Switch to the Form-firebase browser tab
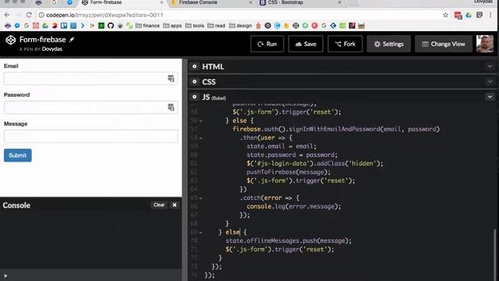Image resolution: width=499 pixels, height=281 pixels. click(122, 2)
